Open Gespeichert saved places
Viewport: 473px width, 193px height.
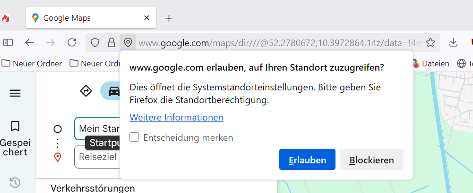(15, 139)
